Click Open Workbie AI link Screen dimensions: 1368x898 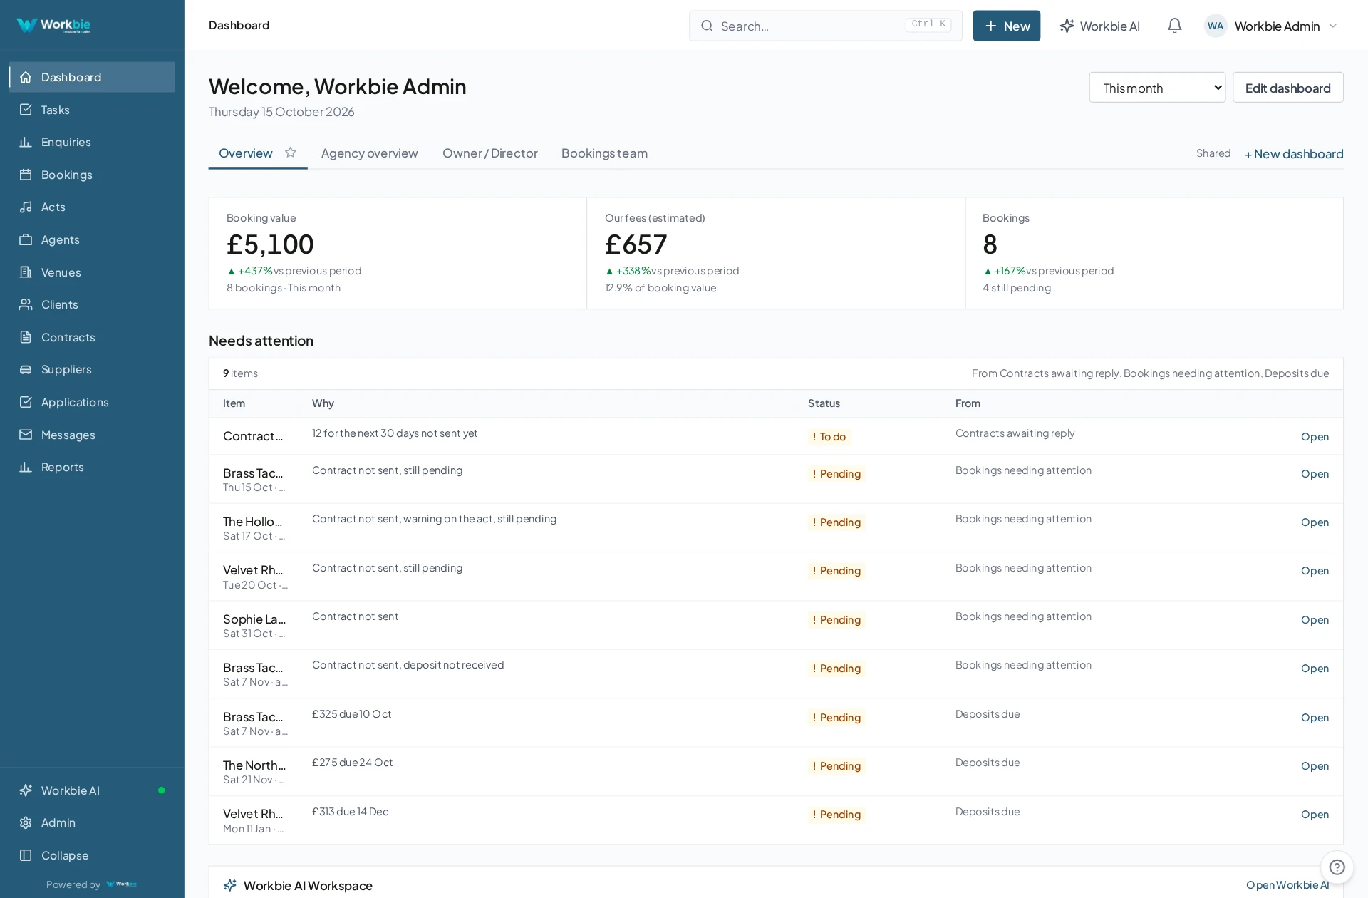(1287, 885)
